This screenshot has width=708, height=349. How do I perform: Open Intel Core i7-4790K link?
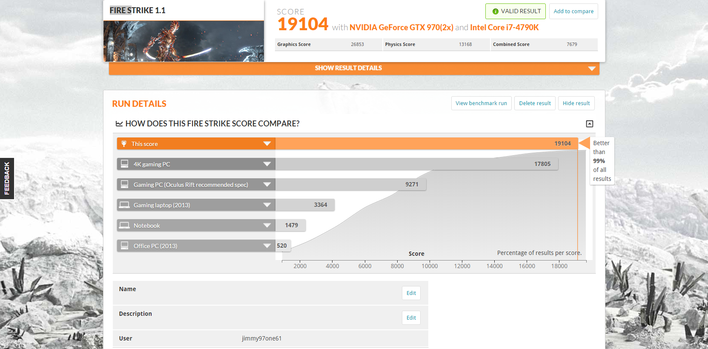pos(504,28)
